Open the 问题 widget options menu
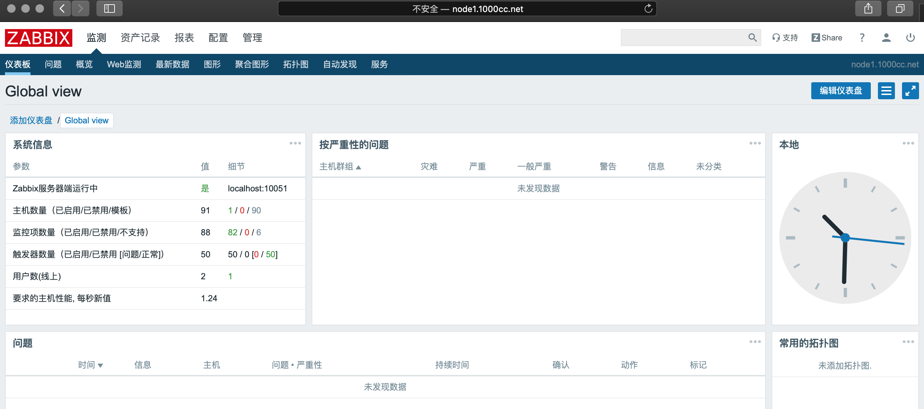924x409 pixels. coord(755,342)
